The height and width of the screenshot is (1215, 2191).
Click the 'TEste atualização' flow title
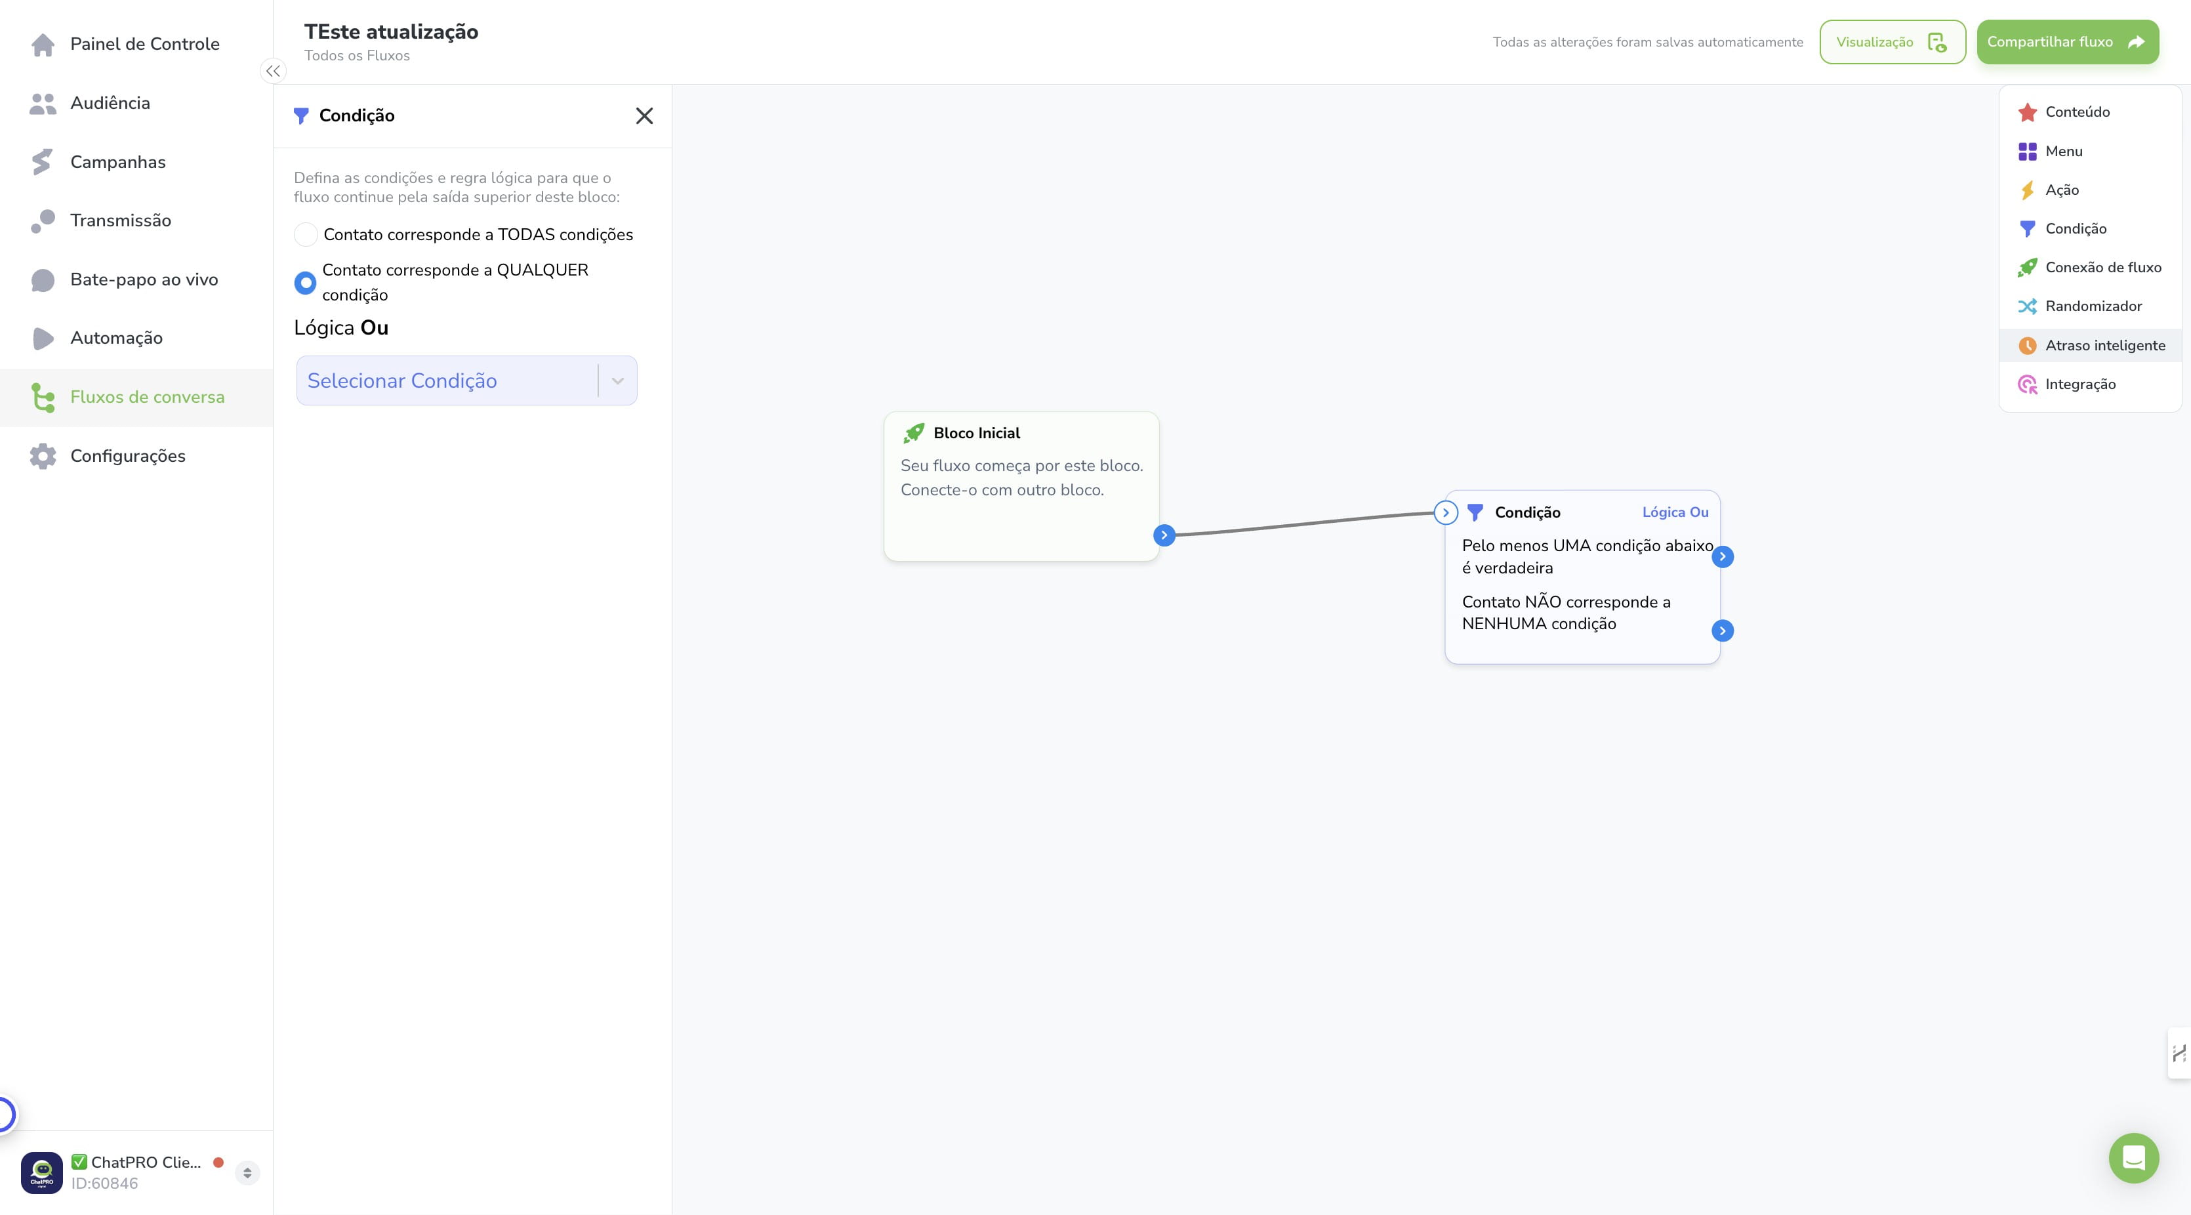click(x=391, y=32)
